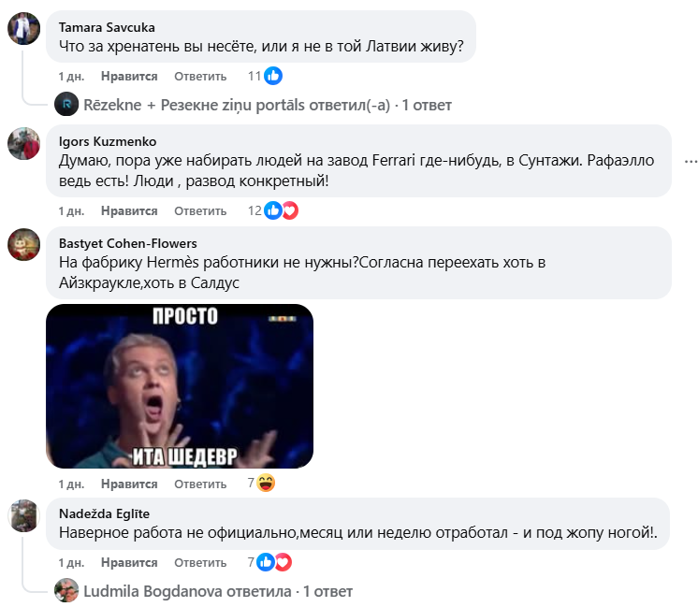Viewport: 698px width, 607px height.
Task: Open laughing reaction on meme comment
Action: click(x=266, y=484)
